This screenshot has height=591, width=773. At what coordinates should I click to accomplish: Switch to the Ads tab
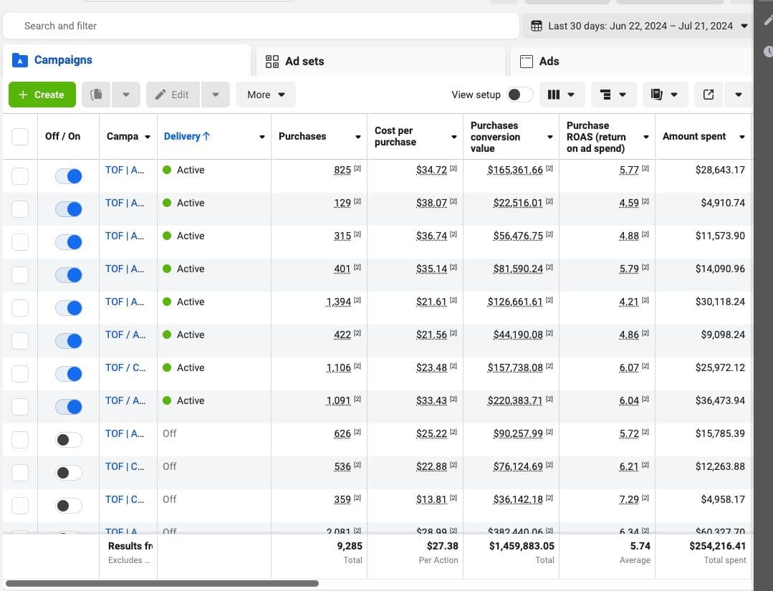click(632, 62)
